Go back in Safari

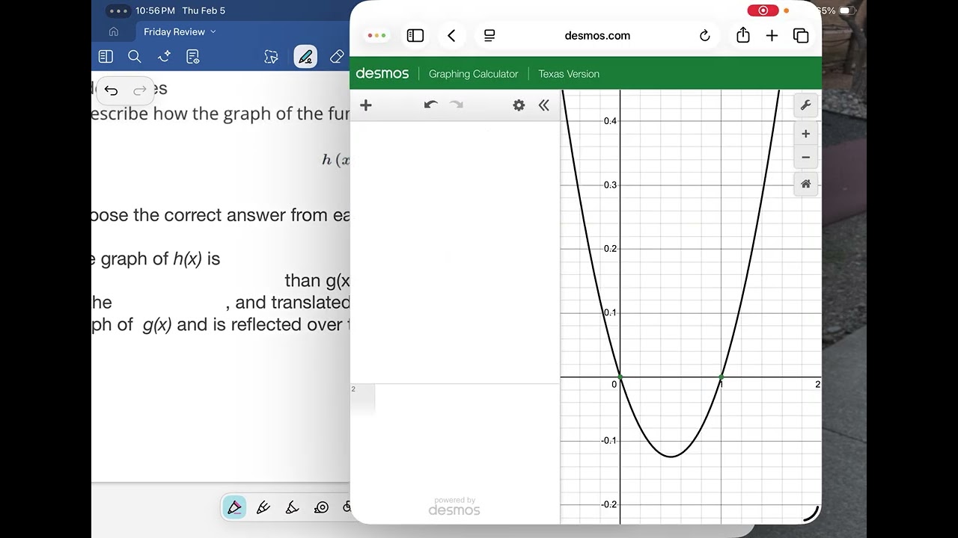tap(451, 35)
